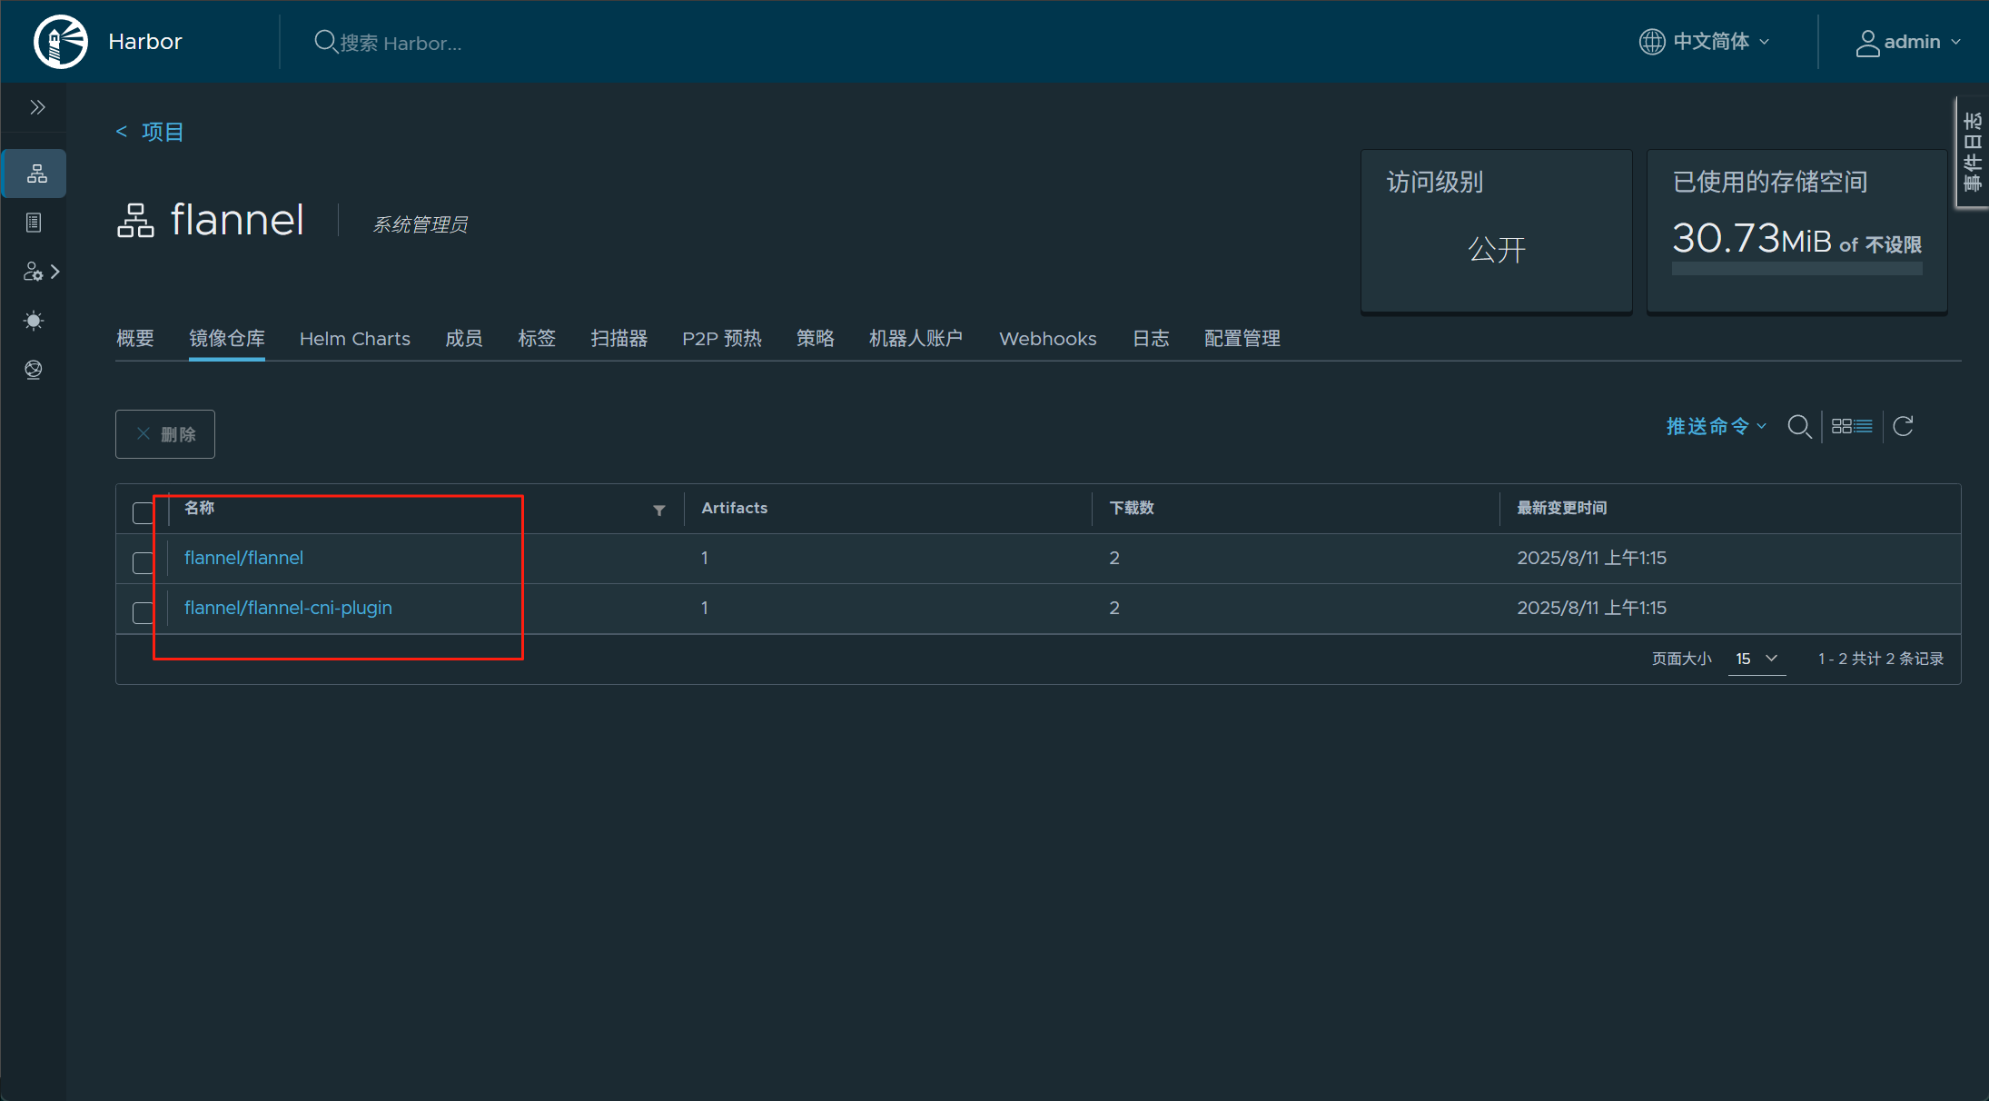This screenshot has width=1989, height=1101.
Task: Expand the sidebar with the double chevron
Action: tap(37, 107)
